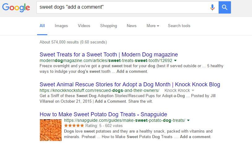Click the star rating on Snapguide result
Screen dimensions: 252x144
coord(74,125)
